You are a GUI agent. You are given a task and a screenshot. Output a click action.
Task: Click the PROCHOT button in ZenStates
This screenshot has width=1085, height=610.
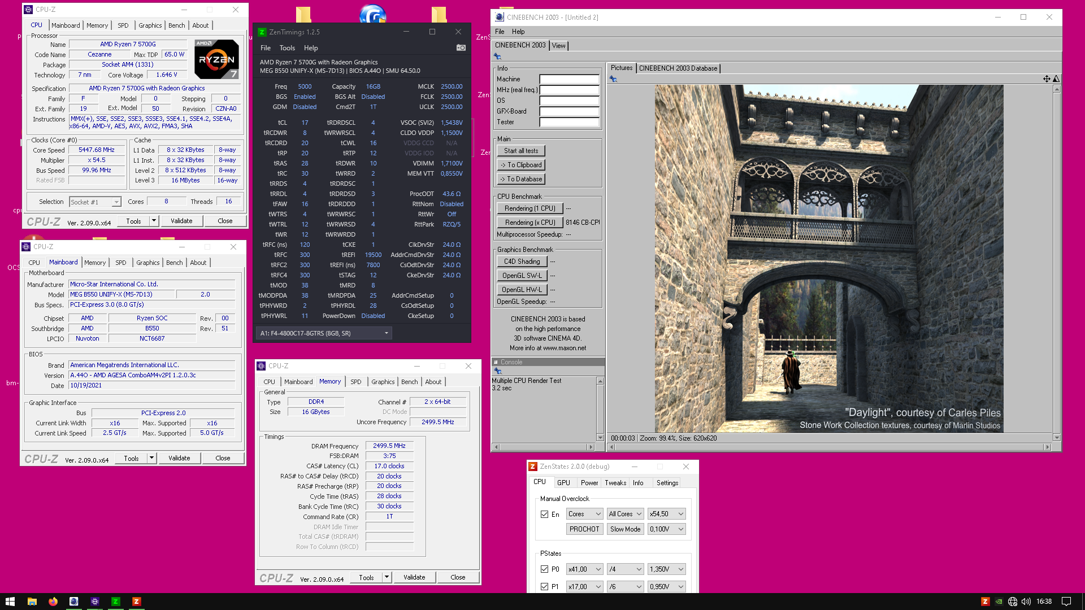click(x=584, y=529)
